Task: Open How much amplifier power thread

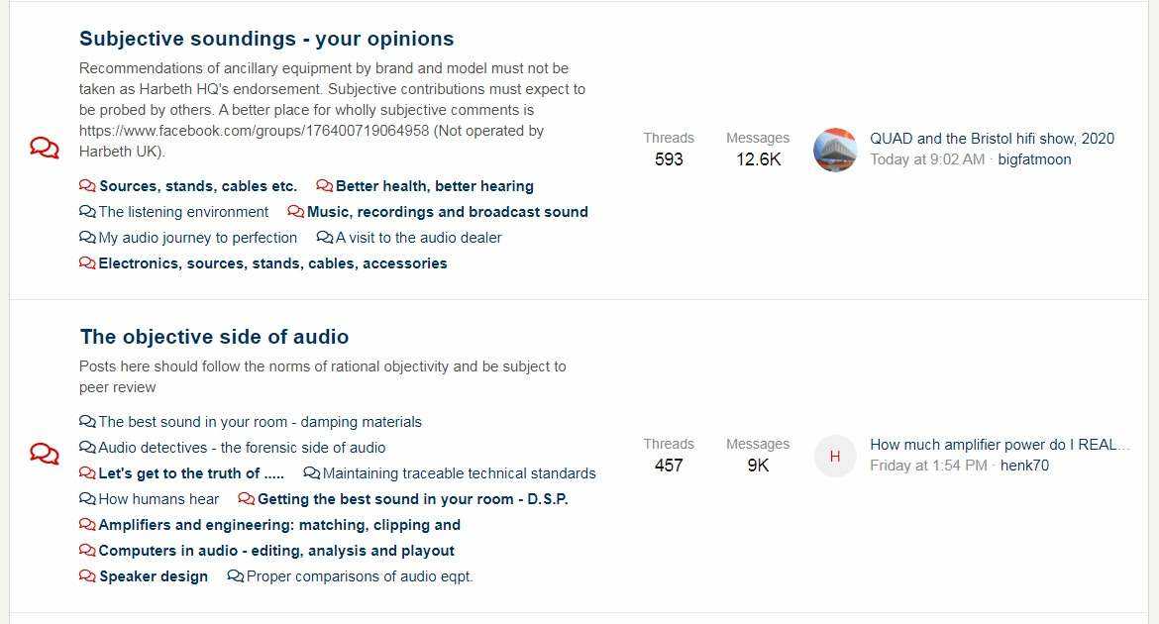Action: (1001, 445)
